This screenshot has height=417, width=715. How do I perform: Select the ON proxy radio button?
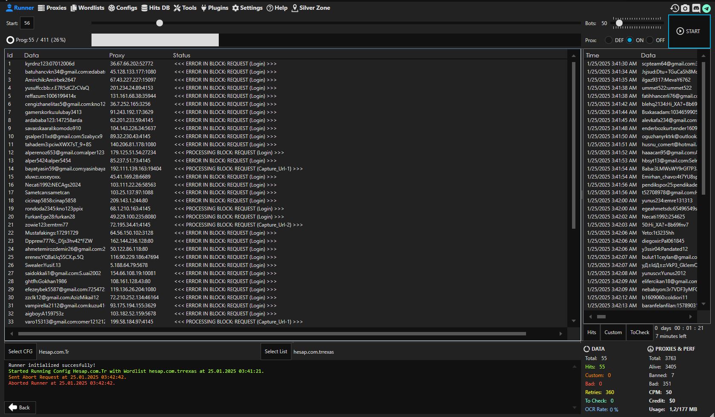click(x=629, y=40)
